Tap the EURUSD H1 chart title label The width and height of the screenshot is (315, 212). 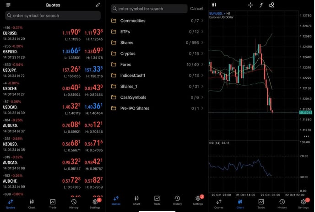[220, 13]
